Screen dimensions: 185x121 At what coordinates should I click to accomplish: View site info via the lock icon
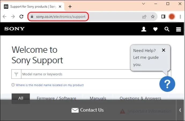[32, 17]
